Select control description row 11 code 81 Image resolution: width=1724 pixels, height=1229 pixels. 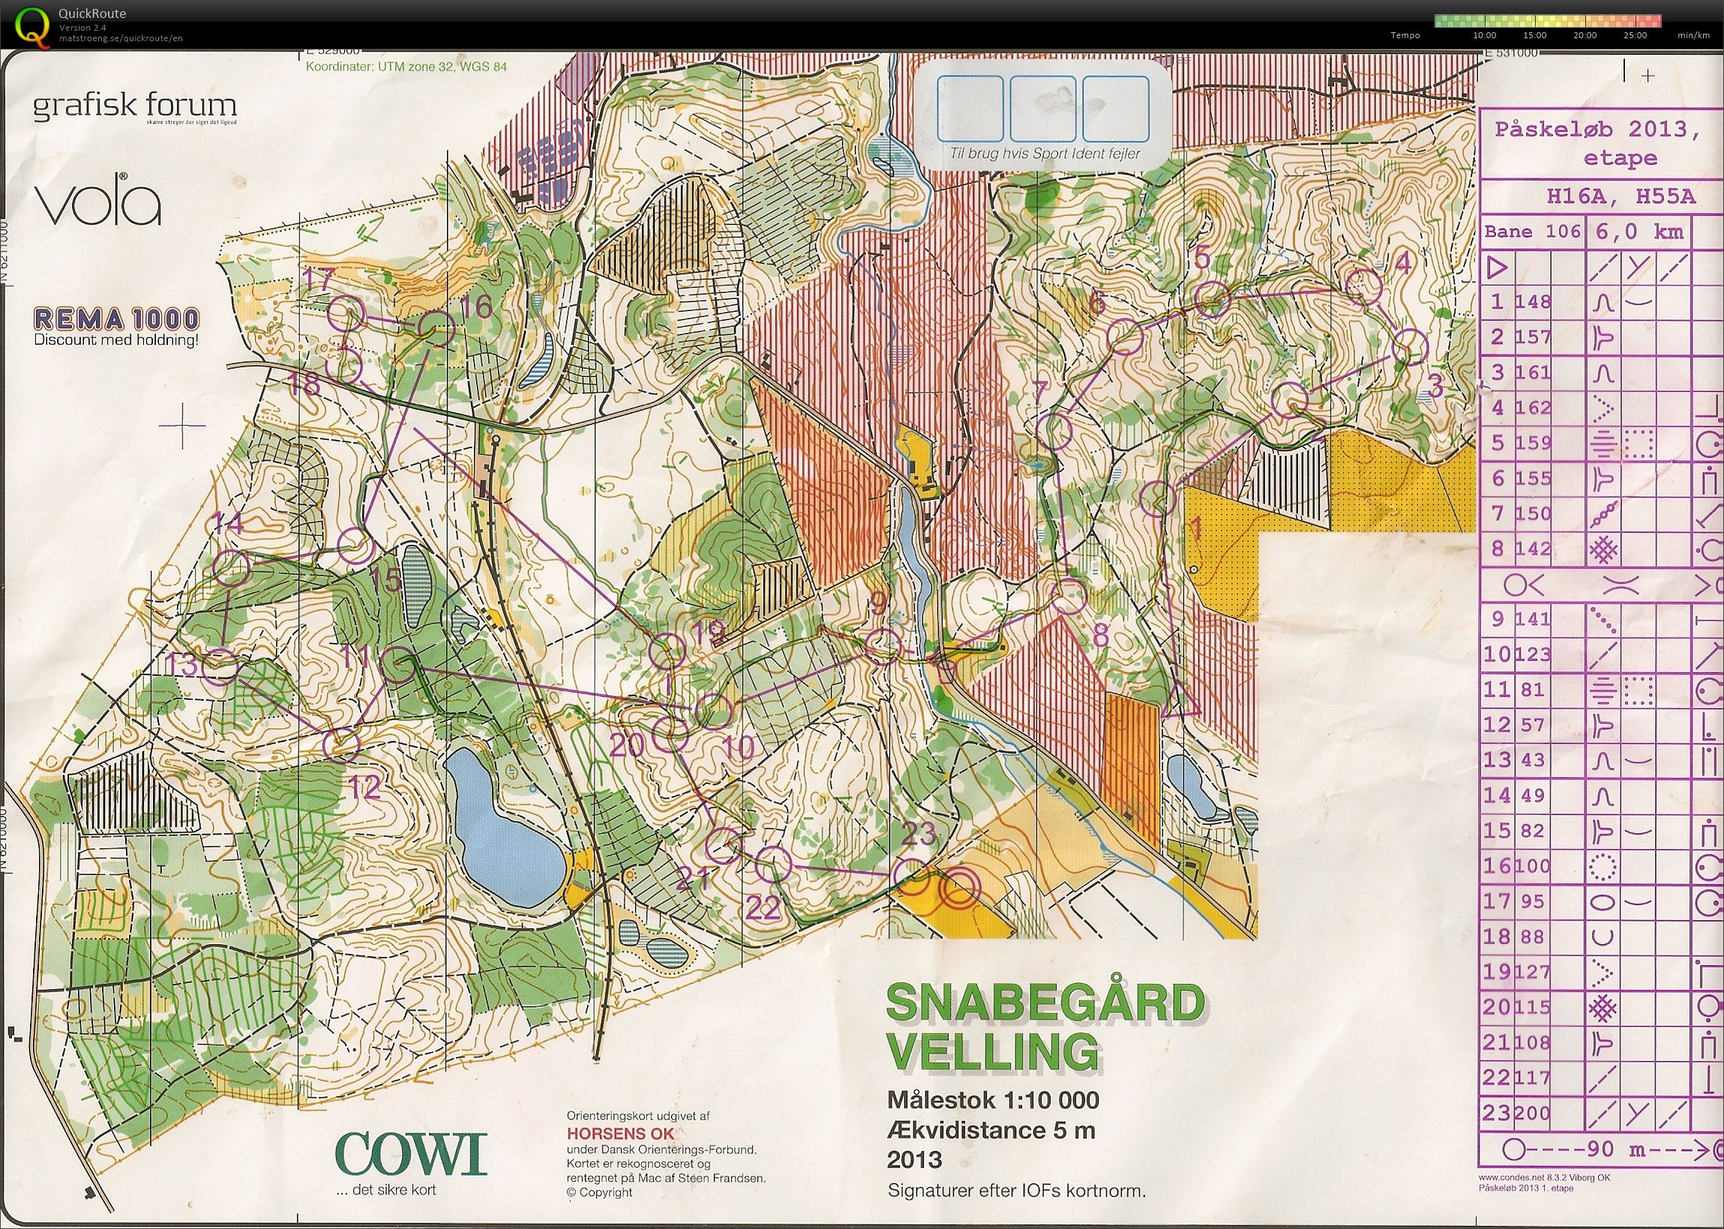coord(1531,689)
